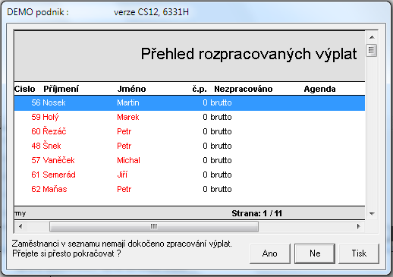Image resolution: width=393 pixels, height=277 pixels.
Task: Select the row for 48 Šnek
Action: [x=190, y=146]
